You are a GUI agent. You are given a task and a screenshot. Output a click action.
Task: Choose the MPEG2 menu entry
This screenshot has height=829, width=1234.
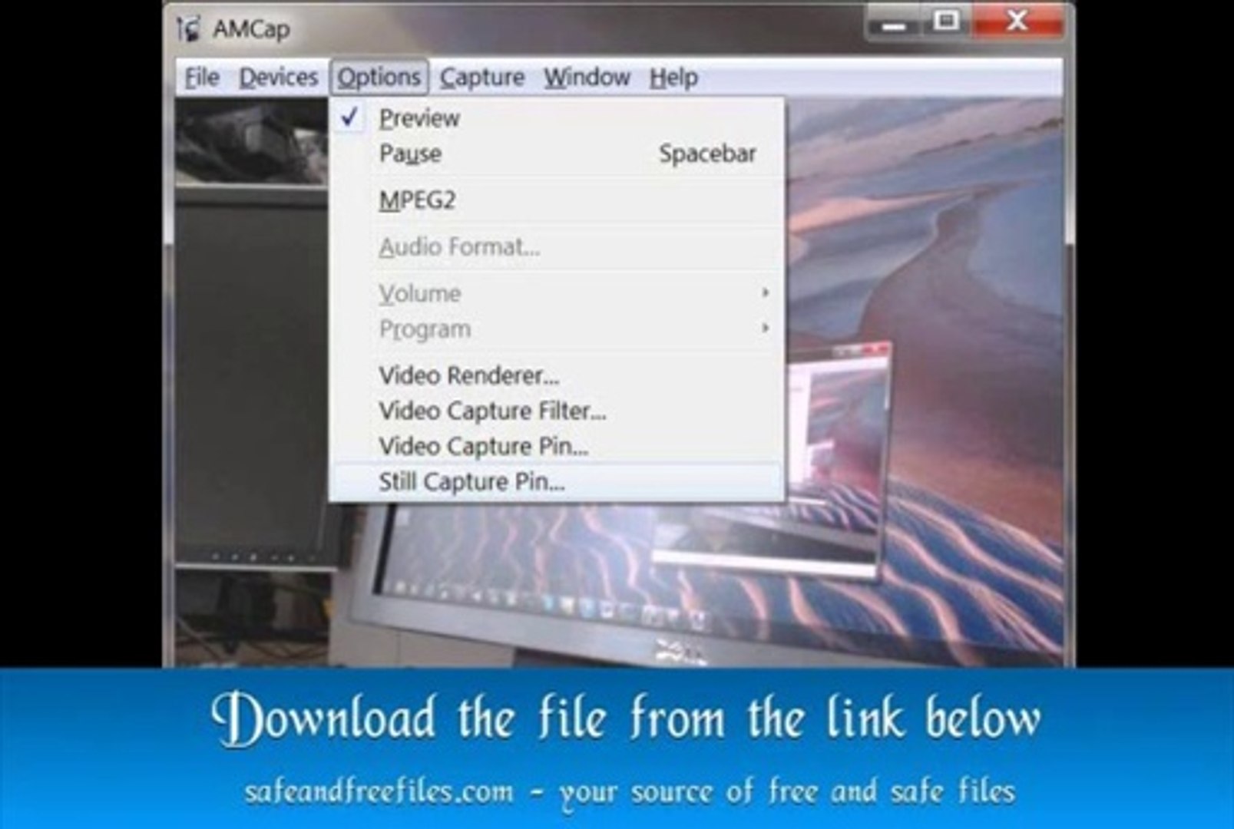click(557, 200)
